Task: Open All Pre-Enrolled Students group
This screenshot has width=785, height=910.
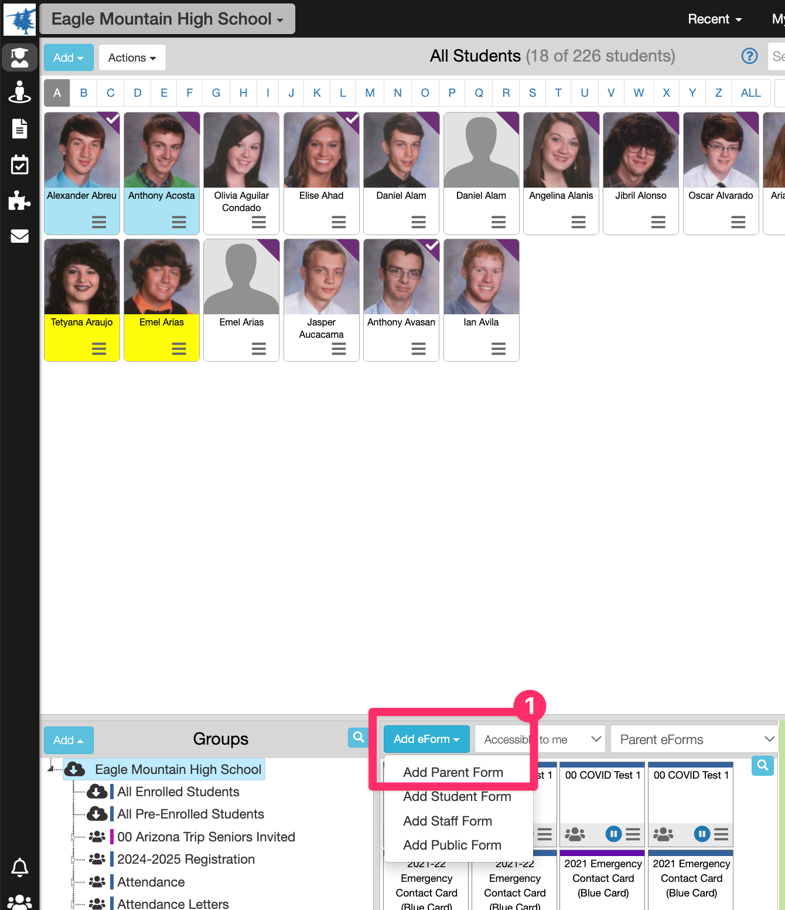Action: pos(190,814)
